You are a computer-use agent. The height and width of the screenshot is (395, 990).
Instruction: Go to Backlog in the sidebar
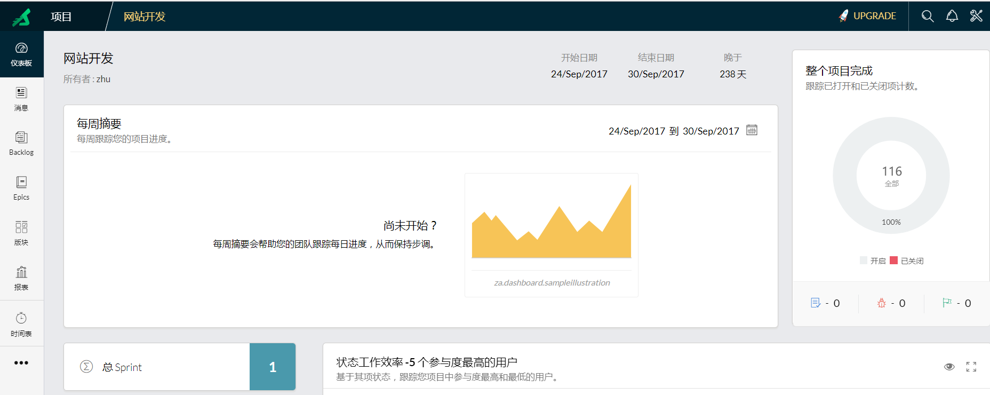[x=21, y=144]
